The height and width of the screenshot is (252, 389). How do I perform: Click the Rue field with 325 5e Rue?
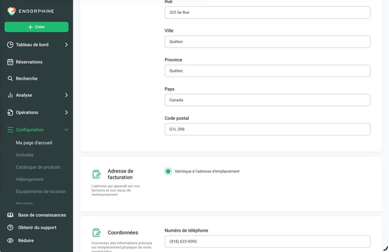pyautogui.click(x=268, y=12)
